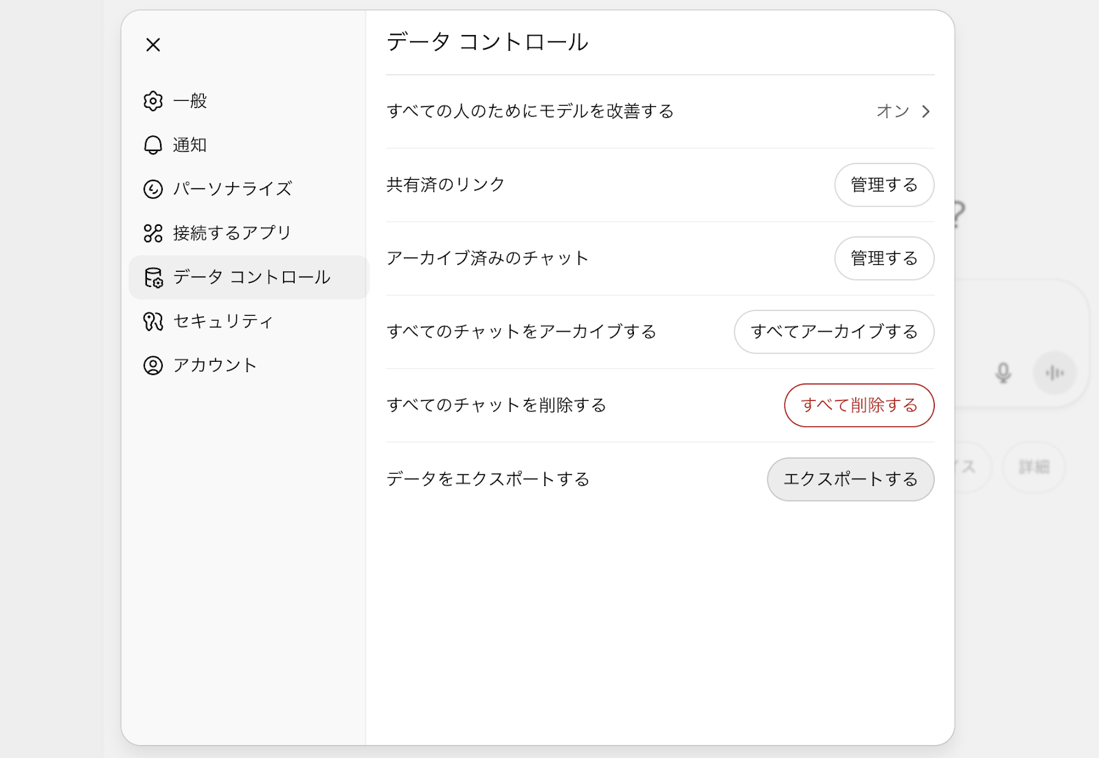Click the 詳細 button in the background

[1033, 466]
